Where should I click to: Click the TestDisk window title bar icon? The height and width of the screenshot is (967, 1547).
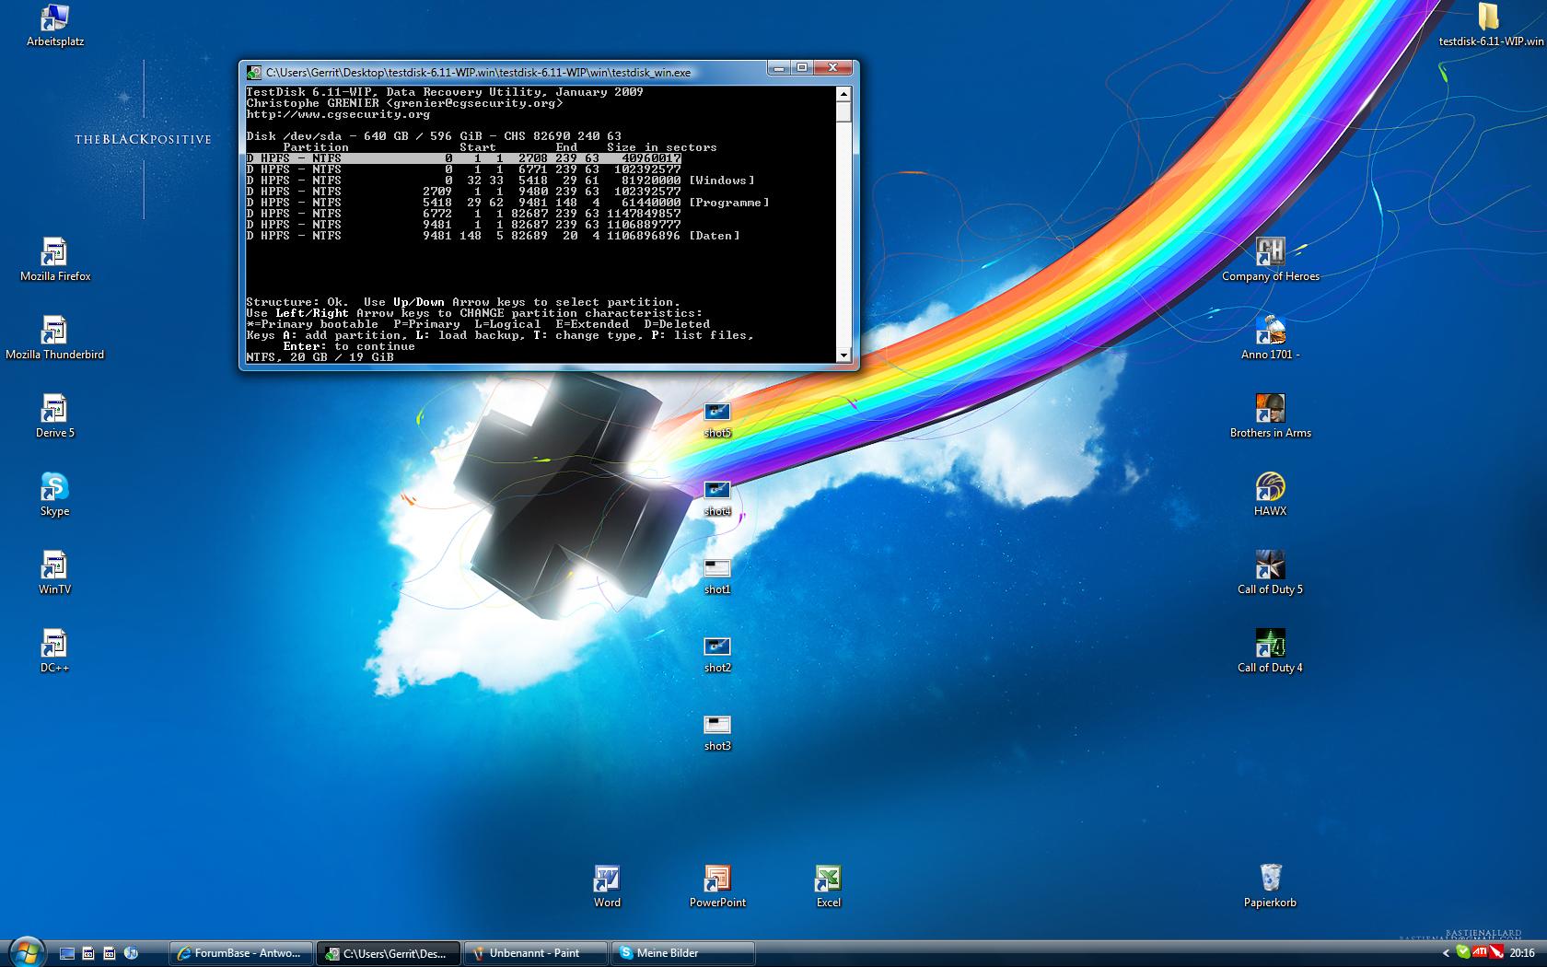point(253,72)
